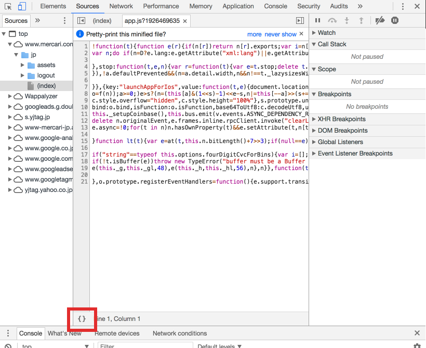The height and width of the screenshot is (348, 426).
Task: Expand the s.yjtag.jp node
Action: [x=10, y=117]
